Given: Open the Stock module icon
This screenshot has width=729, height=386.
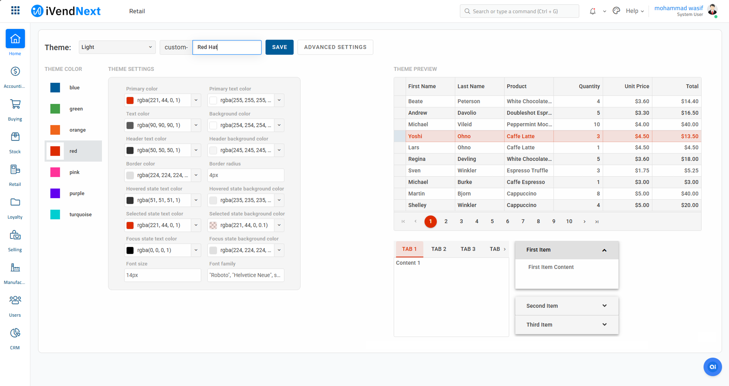Looking at the screenshot, I should tap(15, 137).
